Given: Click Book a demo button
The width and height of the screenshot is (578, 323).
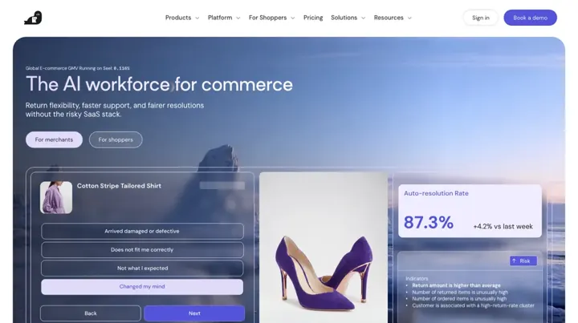Looking at the screenshot, I should pyautogui.click(x=530, y=18).
